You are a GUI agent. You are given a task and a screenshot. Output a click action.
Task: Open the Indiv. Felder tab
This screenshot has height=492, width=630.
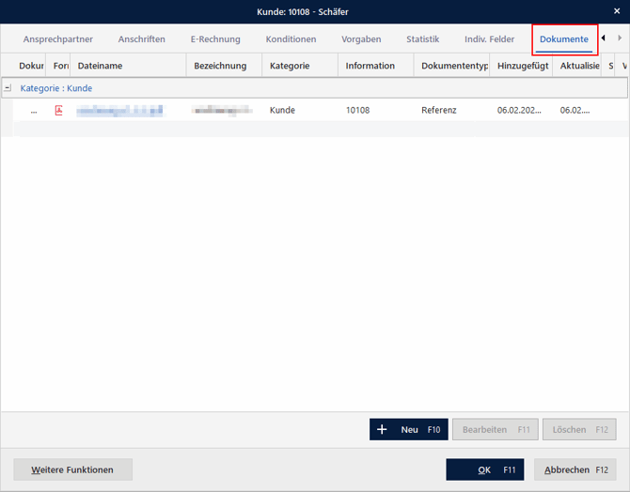point(489,39)
